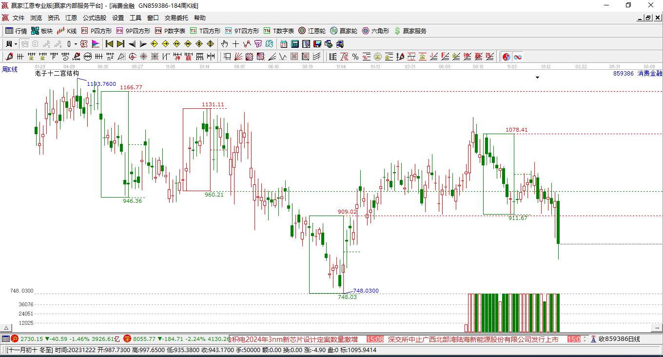Open the 六角形 hexagon tool

pyautogui.click(x=375, y=31)
